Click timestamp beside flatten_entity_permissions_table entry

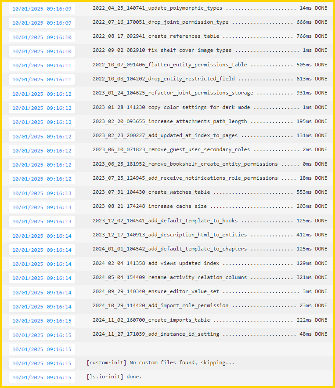point(42,65)
